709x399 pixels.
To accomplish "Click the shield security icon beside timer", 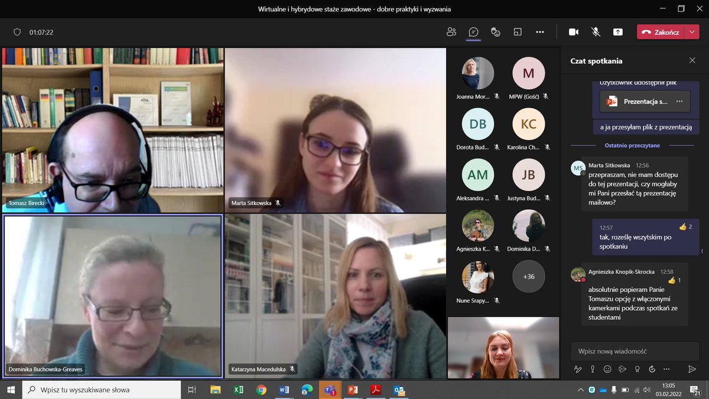I will (x=17, y=32).
